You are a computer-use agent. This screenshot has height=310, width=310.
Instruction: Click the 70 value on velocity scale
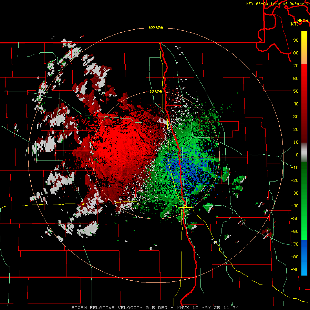(296, 66)
